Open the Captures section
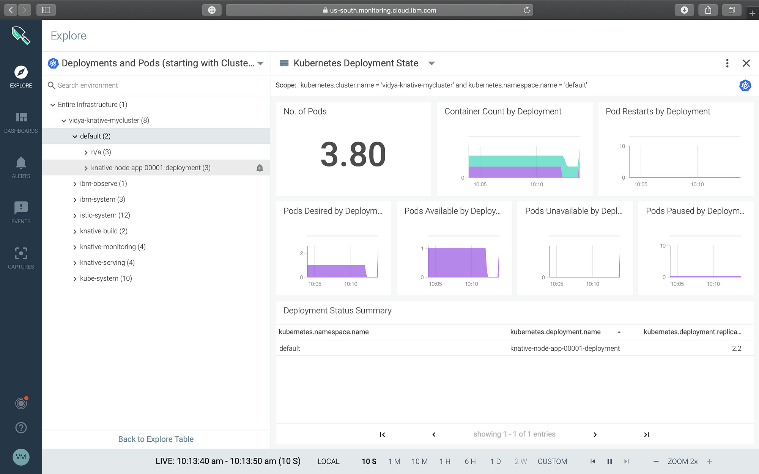The image size is (759, 474). point(21,258)
